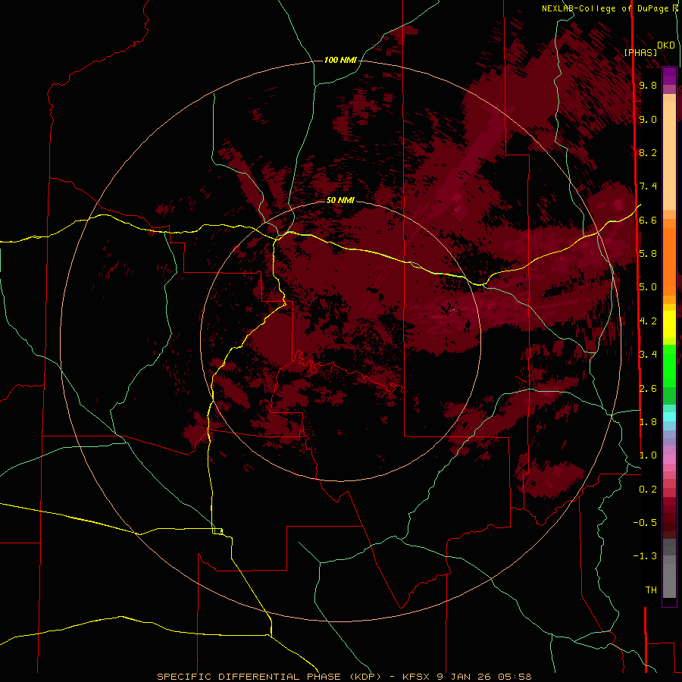The image size is (682, 682).
Task: Pick the peach segment of the color bar
Action: pos(669,156)
